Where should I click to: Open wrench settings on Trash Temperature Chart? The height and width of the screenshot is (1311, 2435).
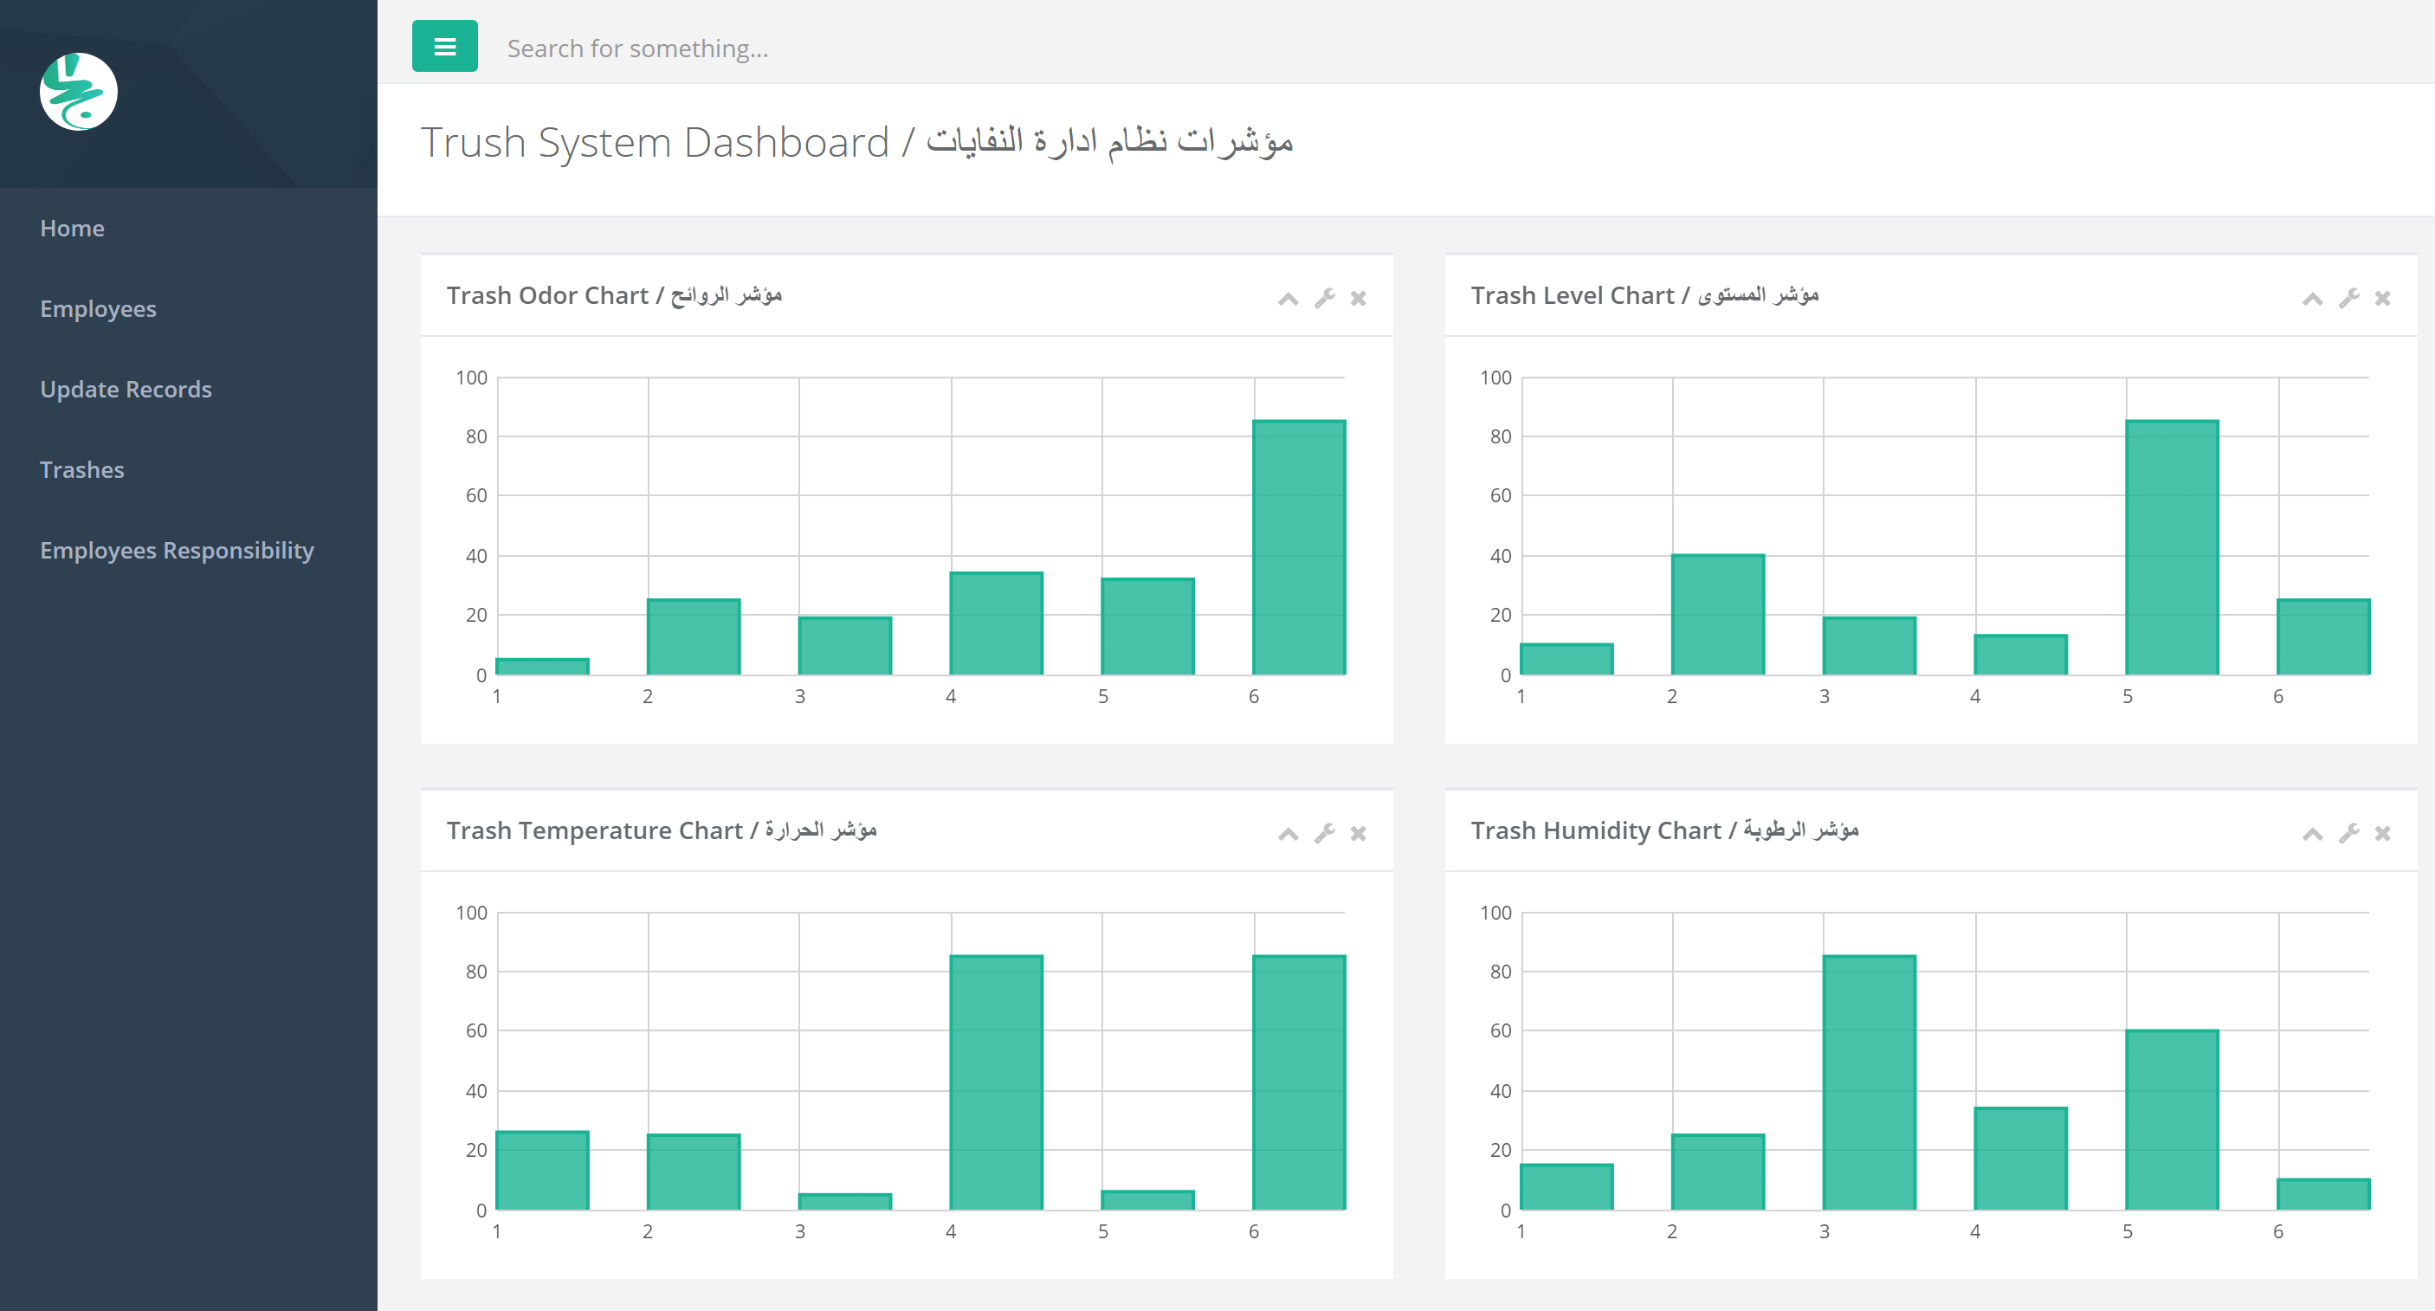[x=1324, y=834]
